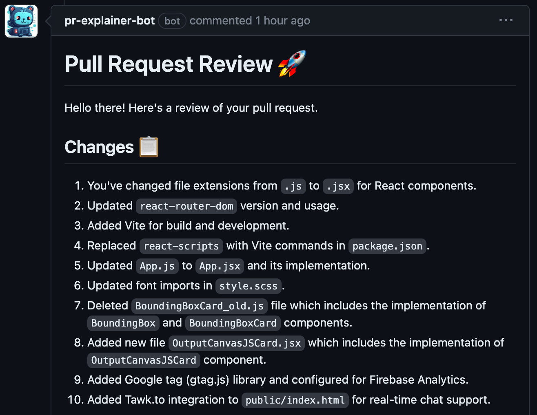Viewport: 537px width, 415px height.
Task: Click the pr-explainer-bot cat avatar
Action: (x=21, y=21)
